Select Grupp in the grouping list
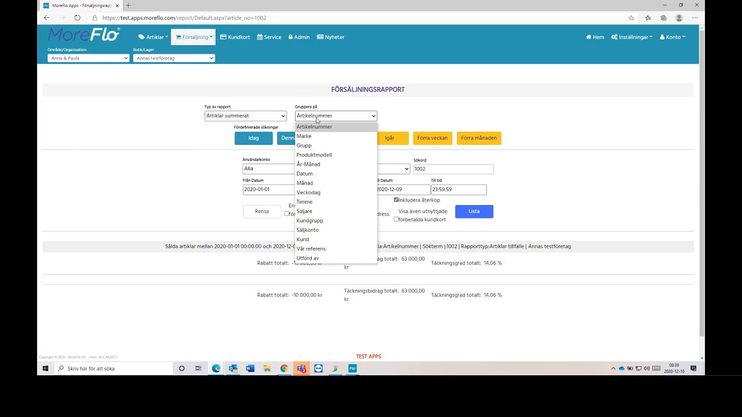The width and height of the screenshot is (742, 417). click(336, 145)
